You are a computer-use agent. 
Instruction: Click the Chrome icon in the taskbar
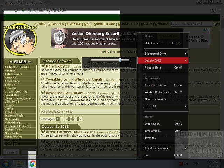coord(33,164)
